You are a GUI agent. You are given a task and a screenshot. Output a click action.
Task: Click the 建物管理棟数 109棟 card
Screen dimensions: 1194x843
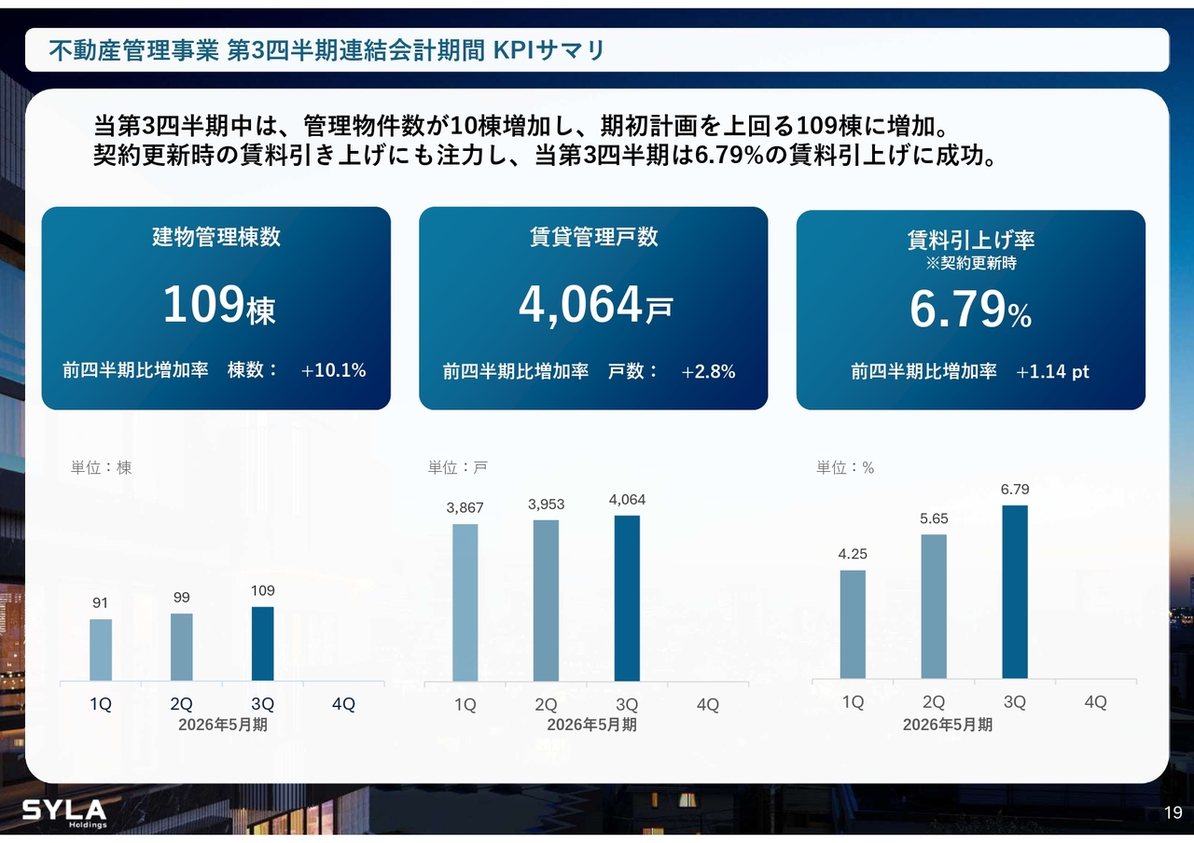(215, 308)
